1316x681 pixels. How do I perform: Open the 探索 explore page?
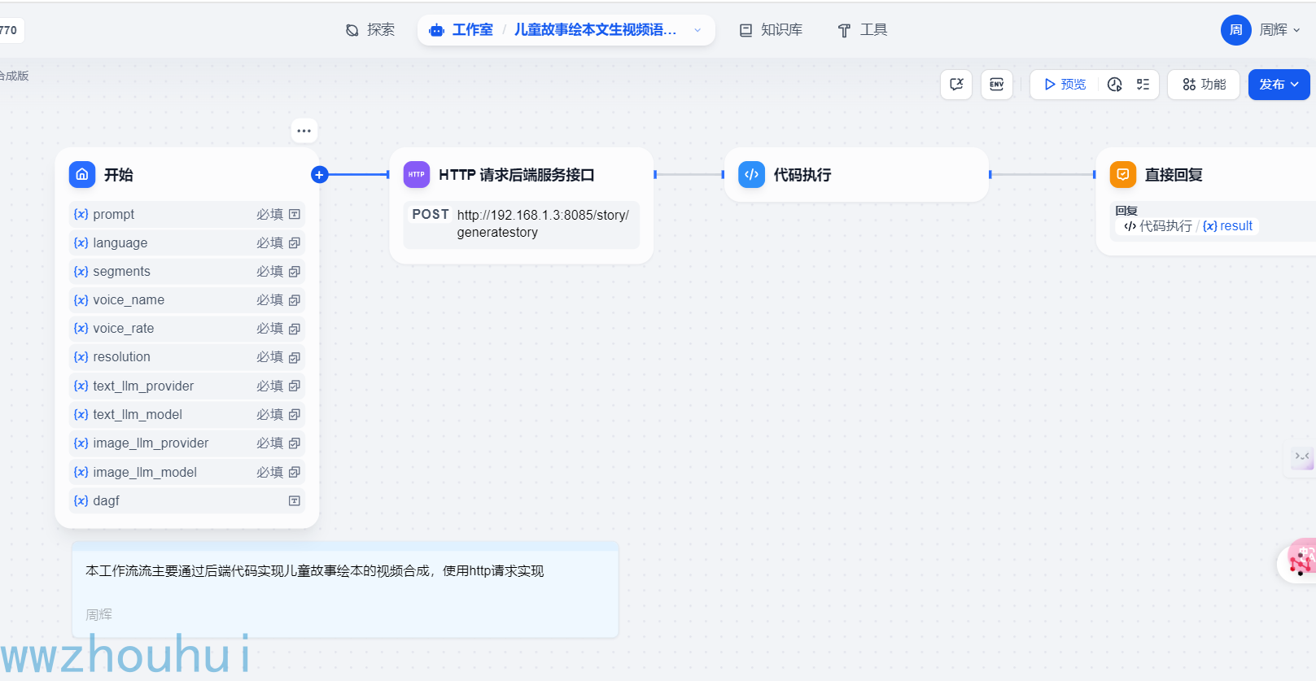(370, 30)
